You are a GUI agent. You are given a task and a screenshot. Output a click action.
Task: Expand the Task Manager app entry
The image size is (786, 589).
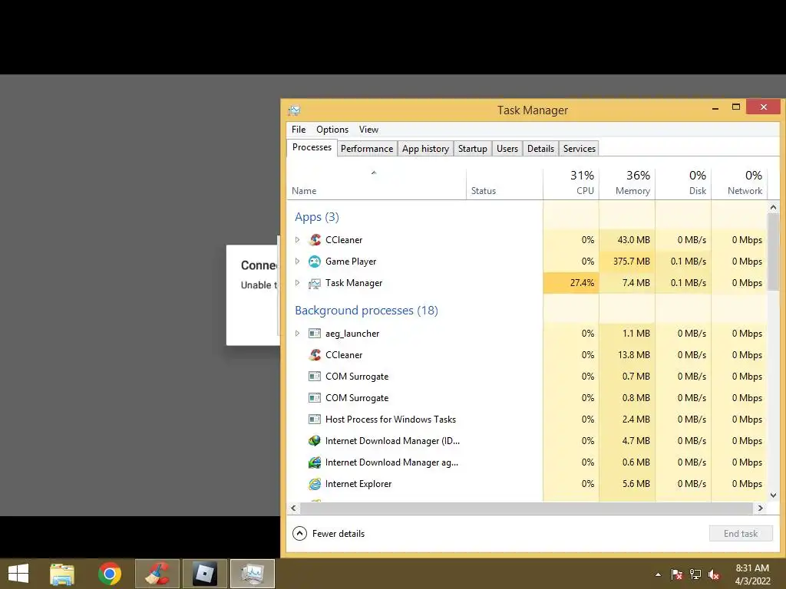coord(297,283)
